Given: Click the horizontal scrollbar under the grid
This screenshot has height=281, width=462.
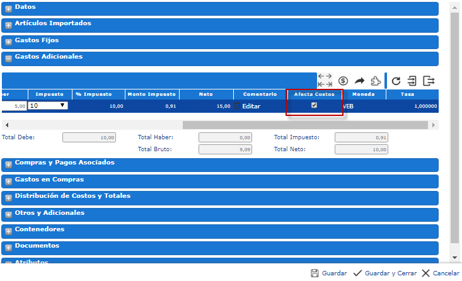Looking at the screenshot, I should [x=221, y=125].
